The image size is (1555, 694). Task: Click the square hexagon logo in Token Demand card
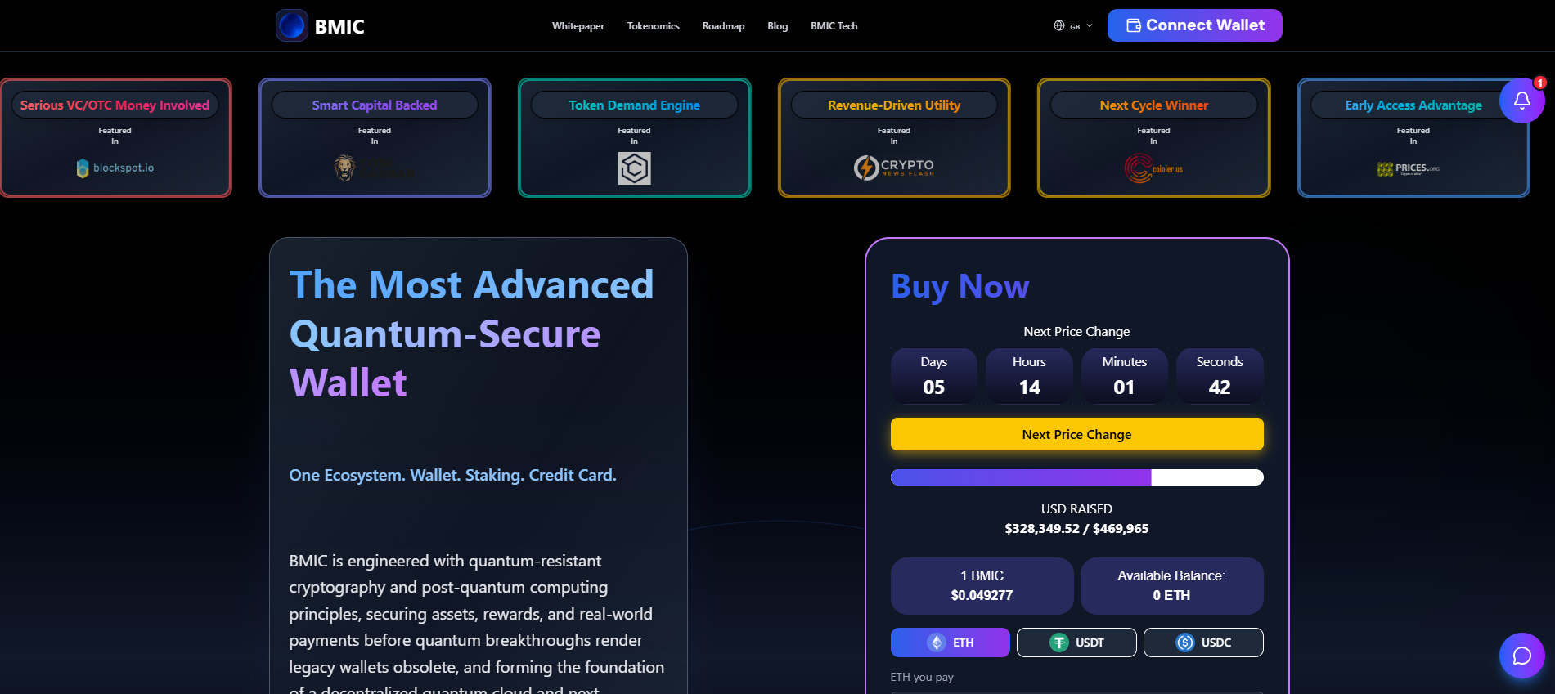[634, 168]
